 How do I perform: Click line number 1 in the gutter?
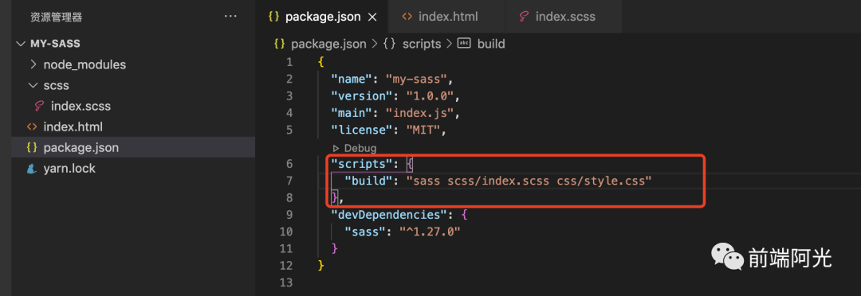[289, 62]
